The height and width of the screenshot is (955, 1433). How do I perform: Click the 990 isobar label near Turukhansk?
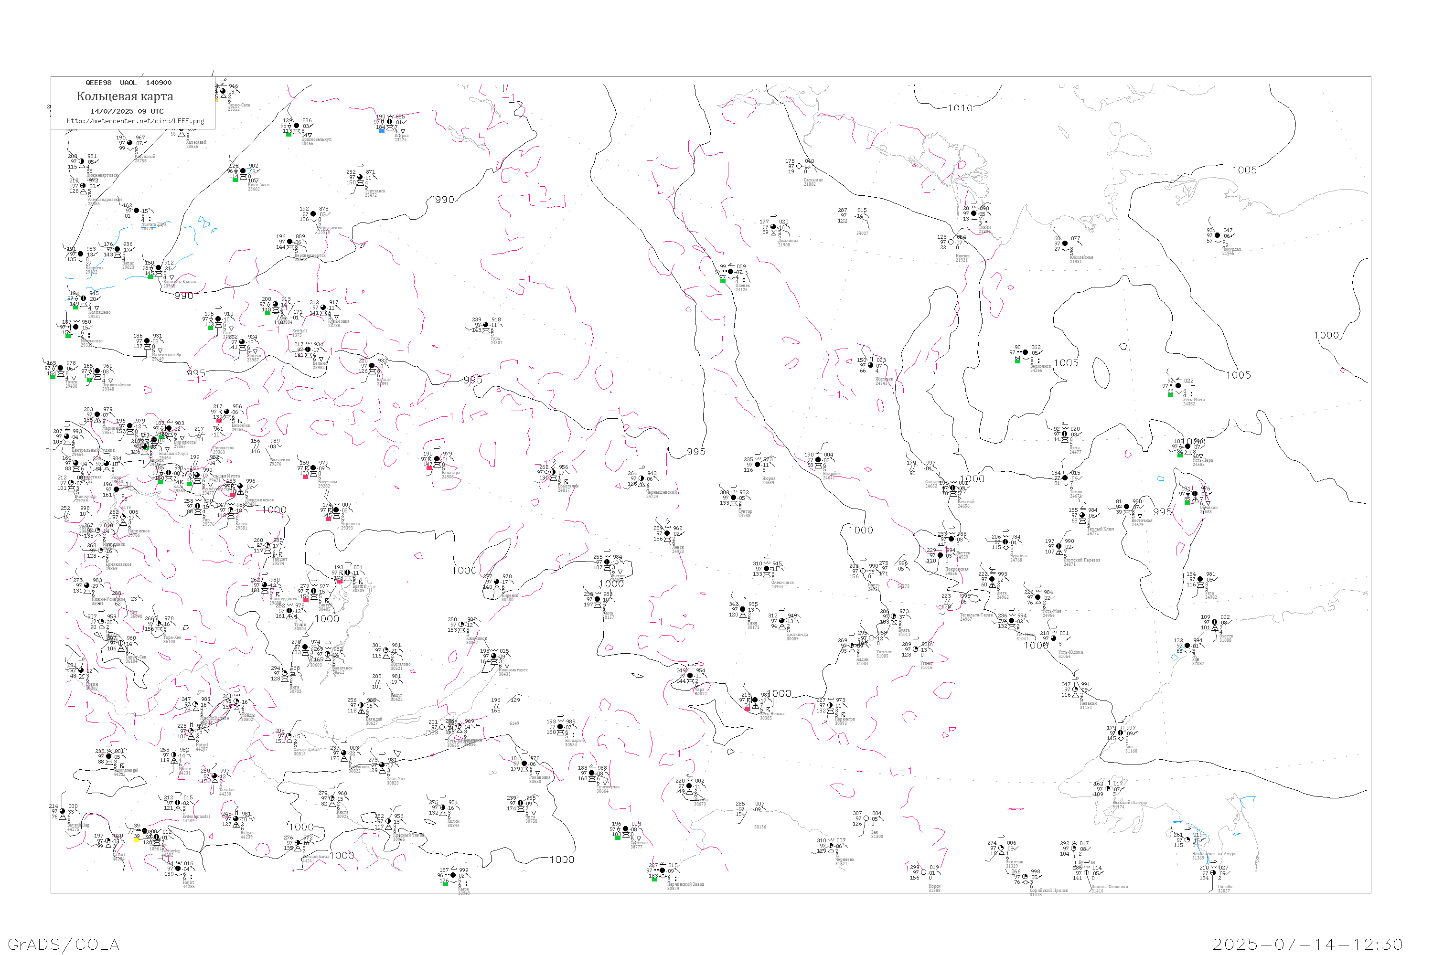444,200
